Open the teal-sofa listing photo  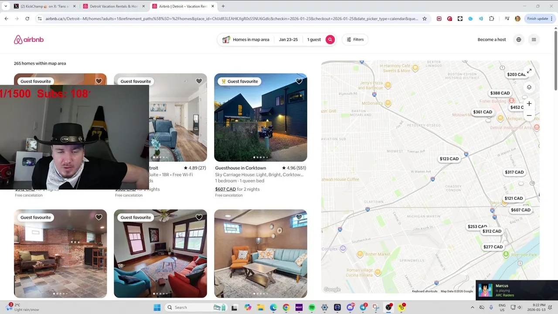tap(261, 254)
